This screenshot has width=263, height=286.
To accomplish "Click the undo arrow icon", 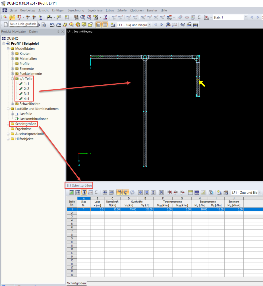I will [52, 25].
